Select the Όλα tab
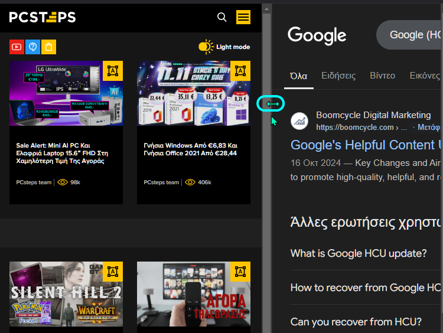 [299, 76]
